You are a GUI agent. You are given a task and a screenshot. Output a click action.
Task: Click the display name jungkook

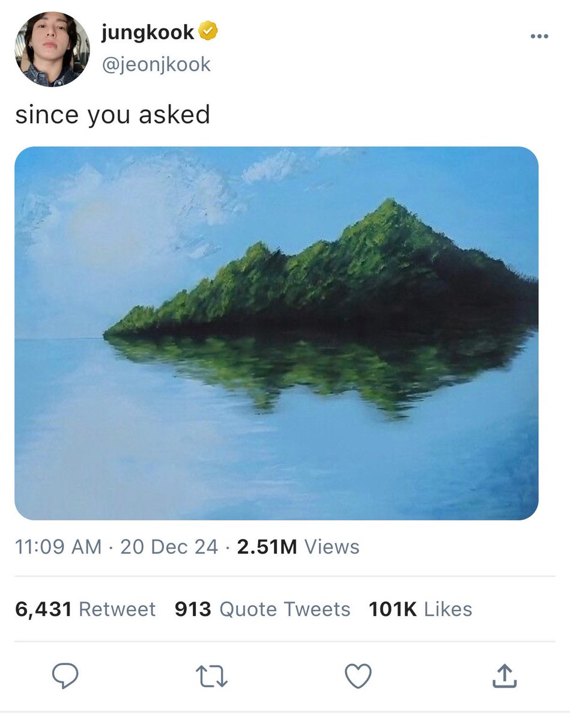tap(147, 32)
